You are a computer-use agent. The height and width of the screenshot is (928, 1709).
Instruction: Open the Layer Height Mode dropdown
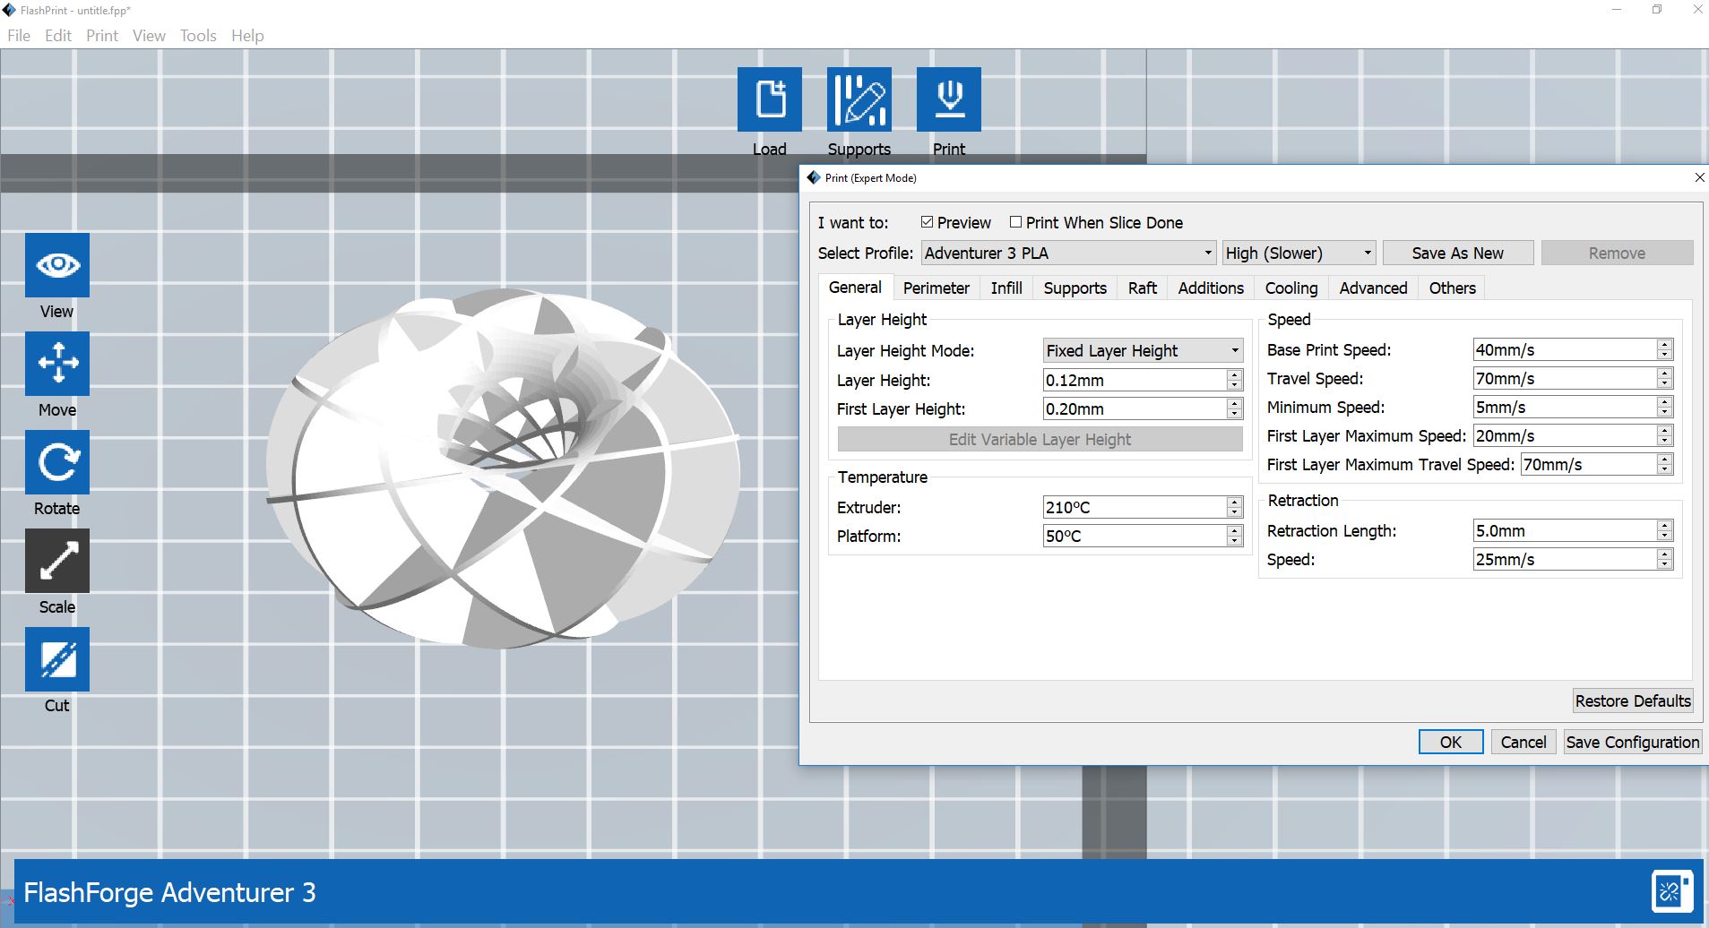pos(1143,350)
